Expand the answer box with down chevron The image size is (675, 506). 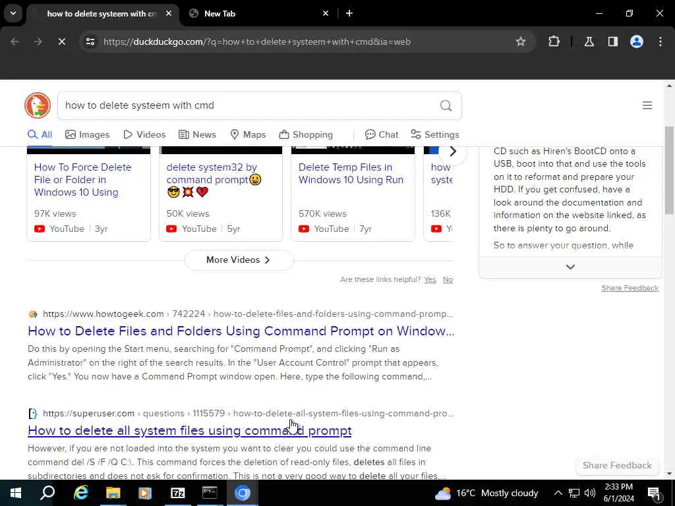click(570, 267)
